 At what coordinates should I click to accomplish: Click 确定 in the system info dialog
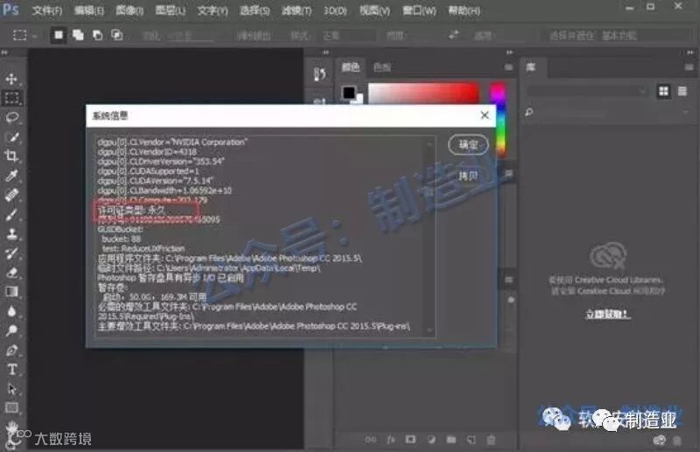(468, 144)
